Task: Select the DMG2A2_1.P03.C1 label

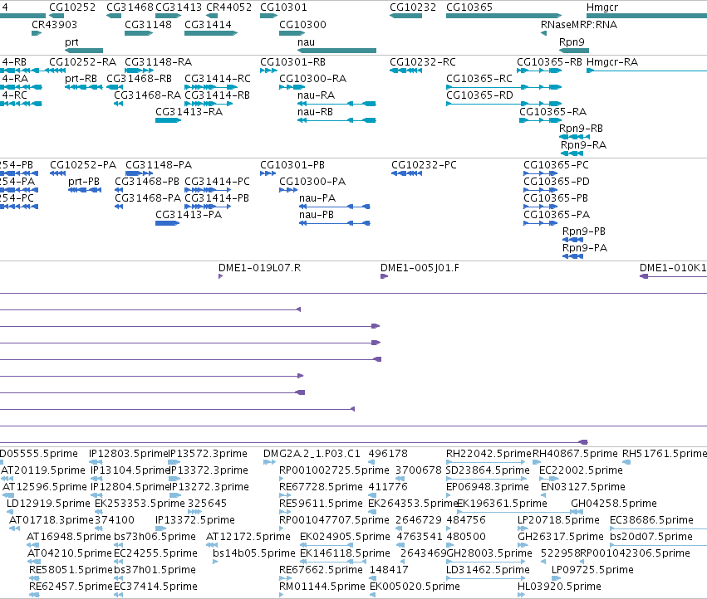Action: 312,454
